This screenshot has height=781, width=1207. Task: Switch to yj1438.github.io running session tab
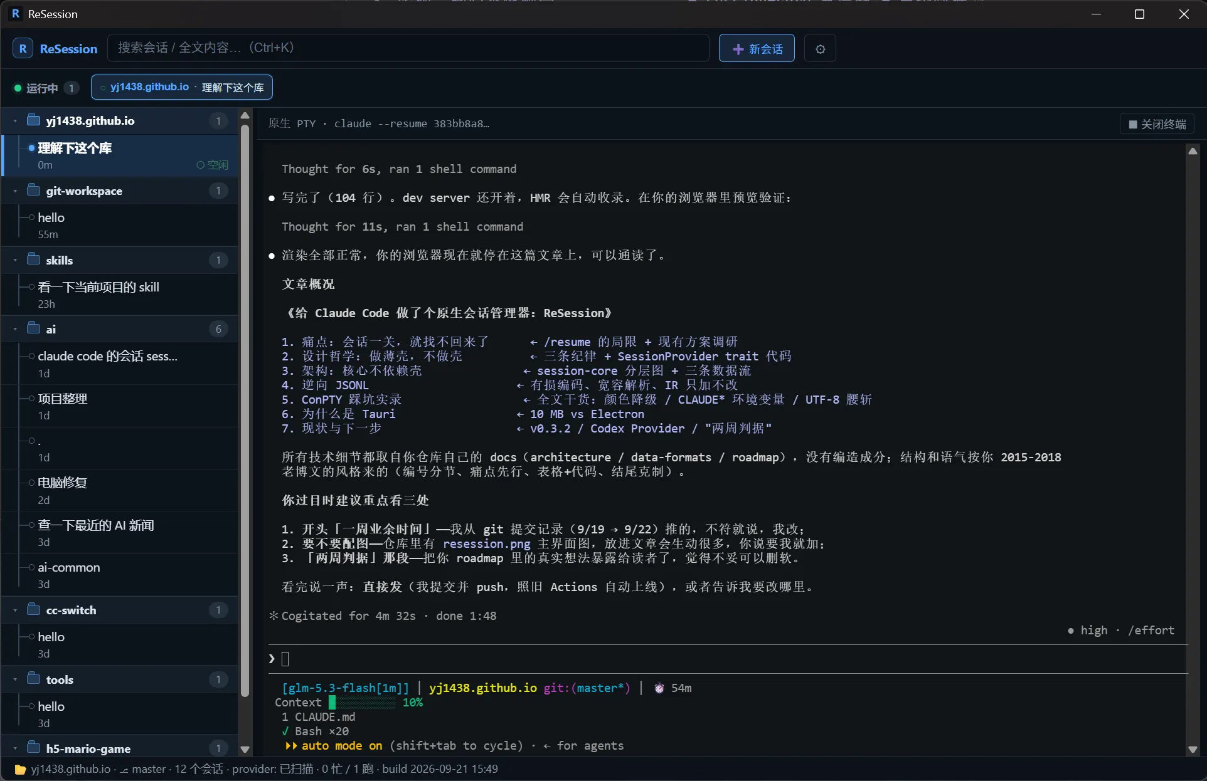182,87
